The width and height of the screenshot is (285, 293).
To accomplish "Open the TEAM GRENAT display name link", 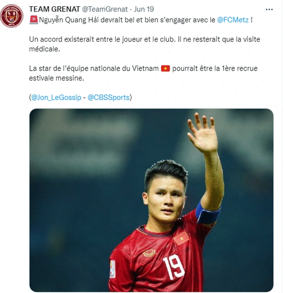I will (52, 9).
